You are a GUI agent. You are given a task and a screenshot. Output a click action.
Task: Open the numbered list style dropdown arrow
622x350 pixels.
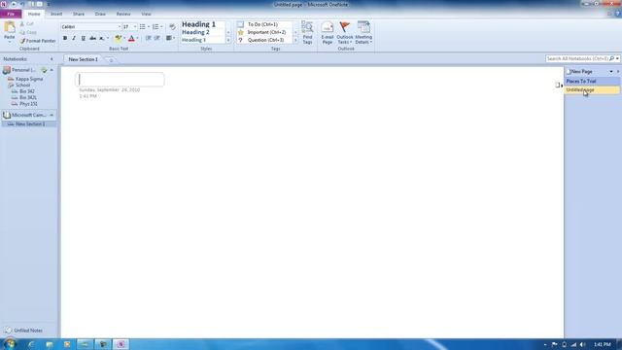(x=161, y=26)
